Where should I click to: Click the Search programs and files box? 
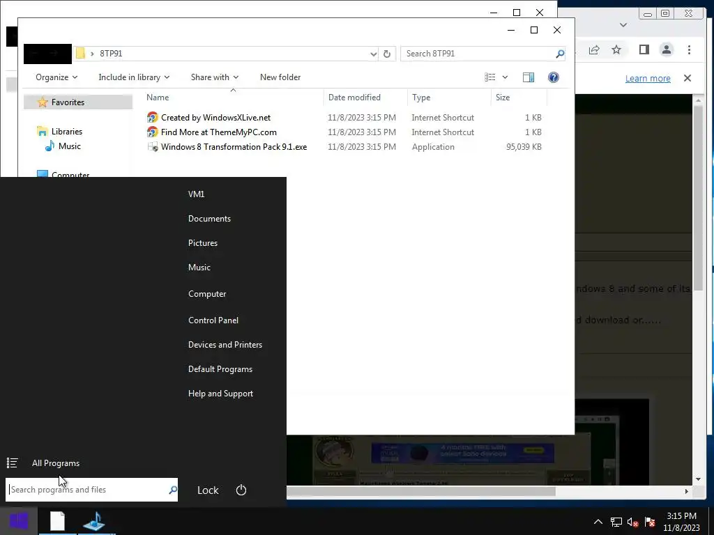(91, 490)
